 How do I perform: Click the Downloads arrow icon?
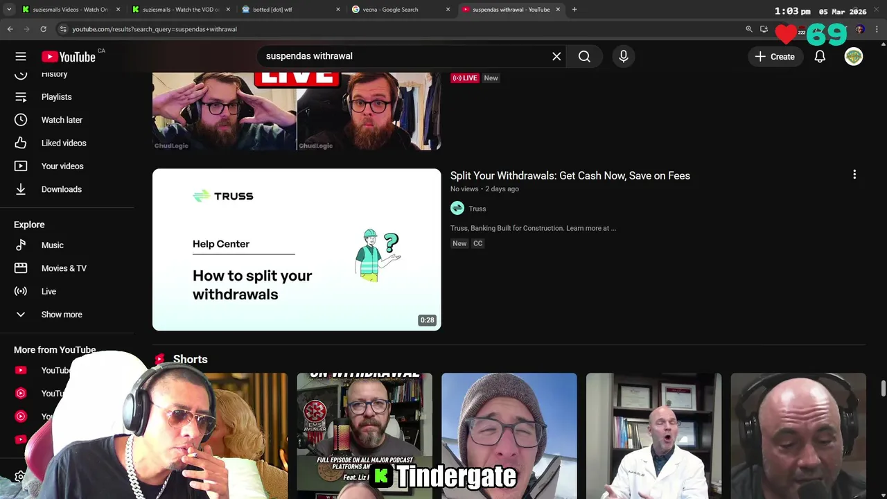(21, 189)
